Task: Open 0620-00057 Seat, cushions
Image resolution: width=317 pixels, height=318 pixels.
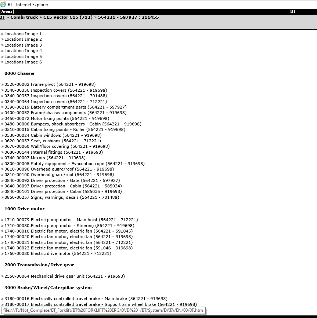Action: [53, 141]
